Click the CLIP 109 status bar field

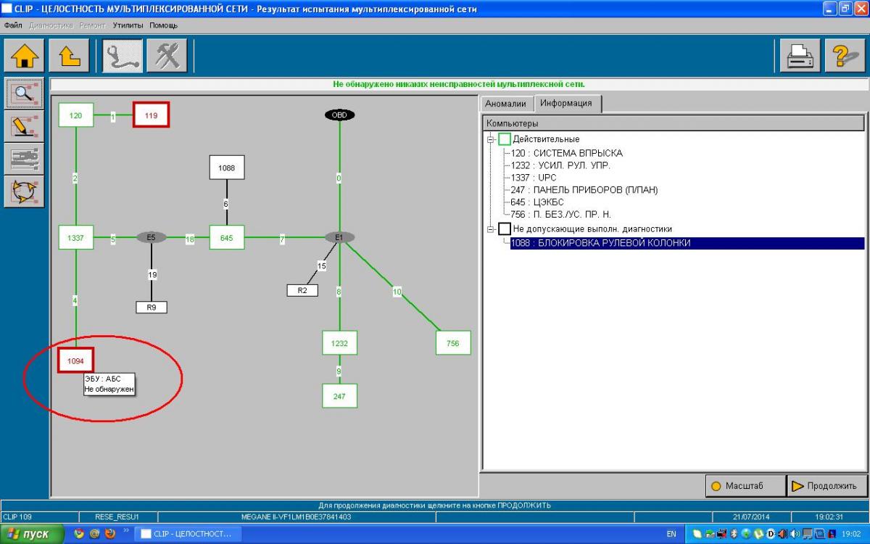tap(39, 516)
